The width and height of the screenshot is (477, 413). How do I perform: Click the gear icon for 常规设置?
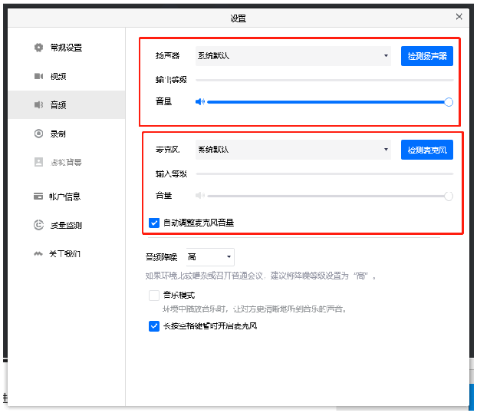[x=38, y=48]
